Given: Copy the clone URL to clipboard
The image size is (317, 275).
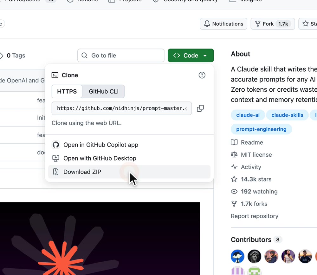Looking at the screenshot, I should pos(200,108).
